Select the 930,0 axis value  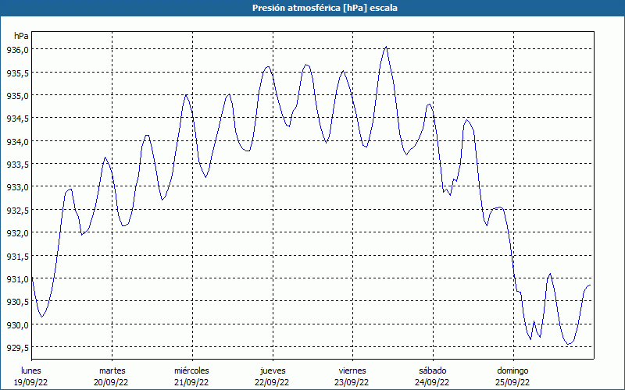click(x=17, y=324)
